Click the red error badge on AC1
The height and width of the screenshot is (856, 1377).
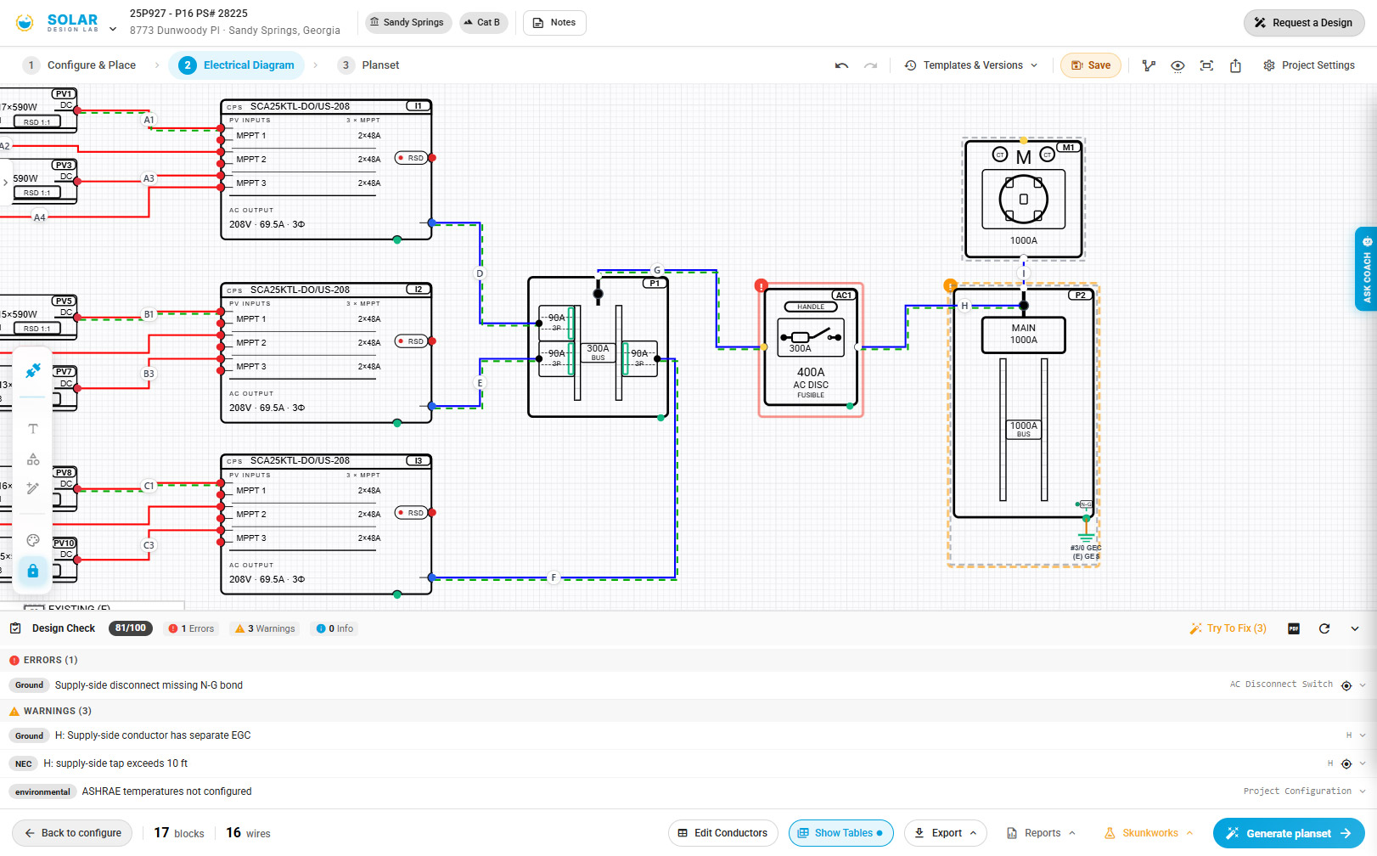pos(762,285)
